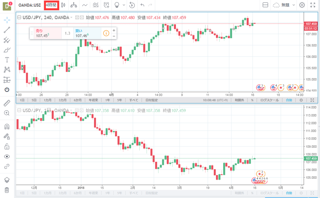Select the 5日 range in upper chart
Viewport: 320px width, 198px height.
point(34,100)
